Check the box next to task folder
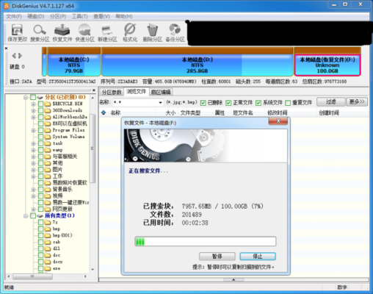This screenshot has width=373, height=294. [41, 143]
